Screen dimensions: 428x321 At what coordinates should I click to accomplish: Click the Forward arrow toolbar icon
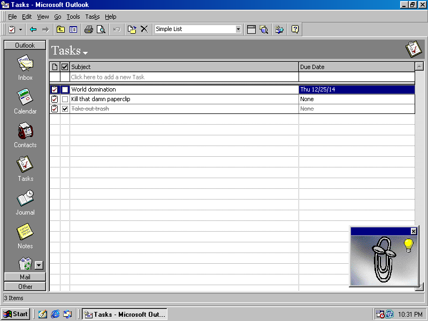[x=45, y=29]
